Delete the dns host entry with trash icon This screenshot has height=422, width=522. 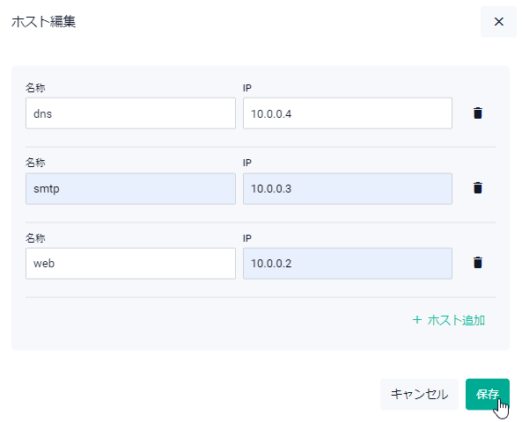pos(478,113)
